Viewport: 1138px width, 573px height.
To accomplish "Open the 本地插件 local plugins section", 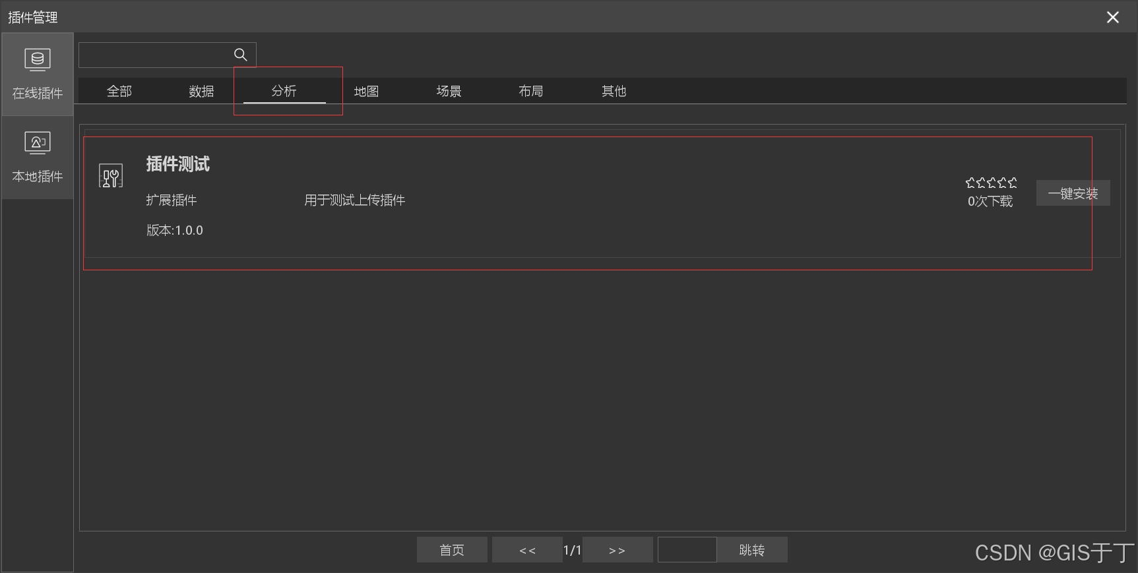I will pos(38,158).
